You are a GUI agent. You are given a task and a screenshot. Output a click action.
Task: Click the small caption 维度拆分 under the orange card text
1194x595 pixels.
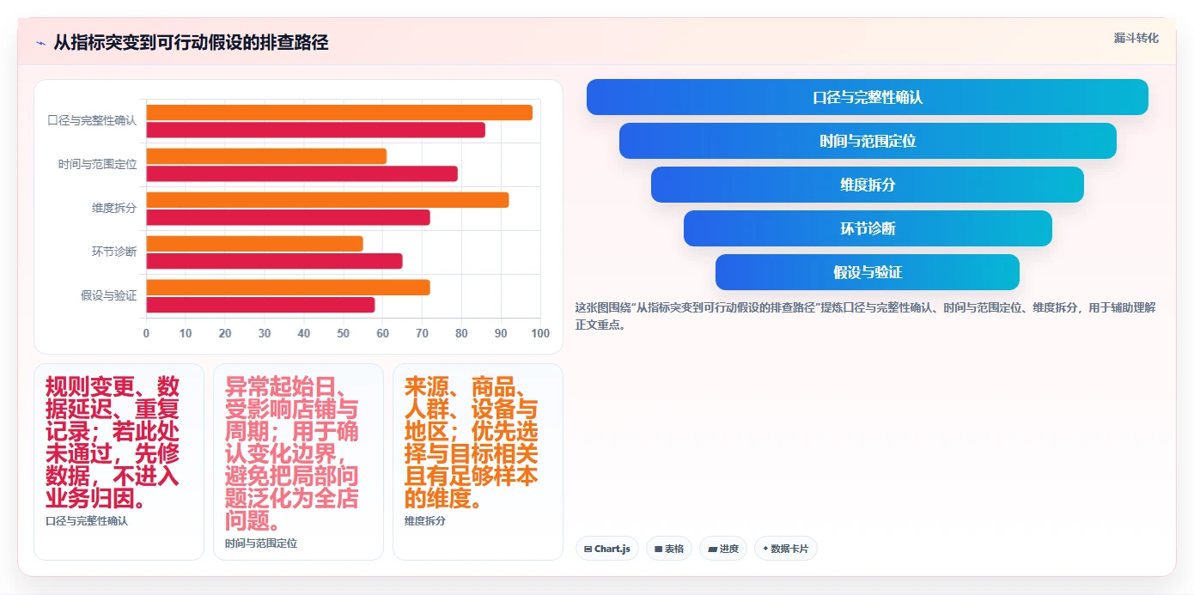[425, 520]
